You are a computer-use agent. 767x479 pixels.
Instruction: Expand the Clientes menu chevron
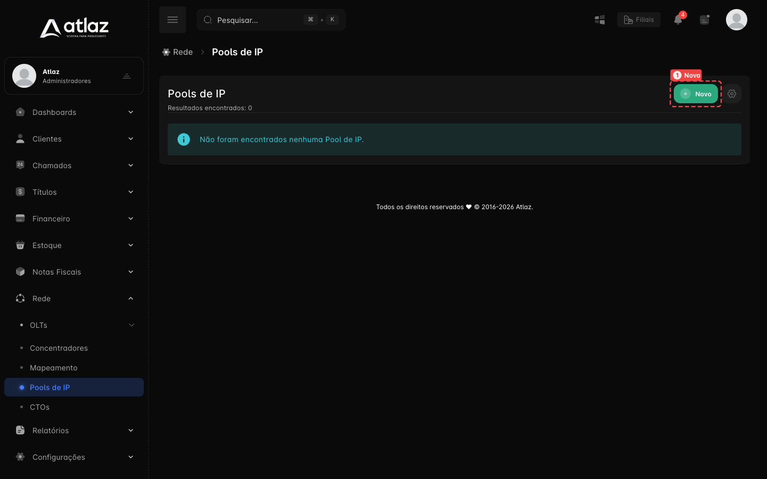pyautogui.click(x=130, y=139)
